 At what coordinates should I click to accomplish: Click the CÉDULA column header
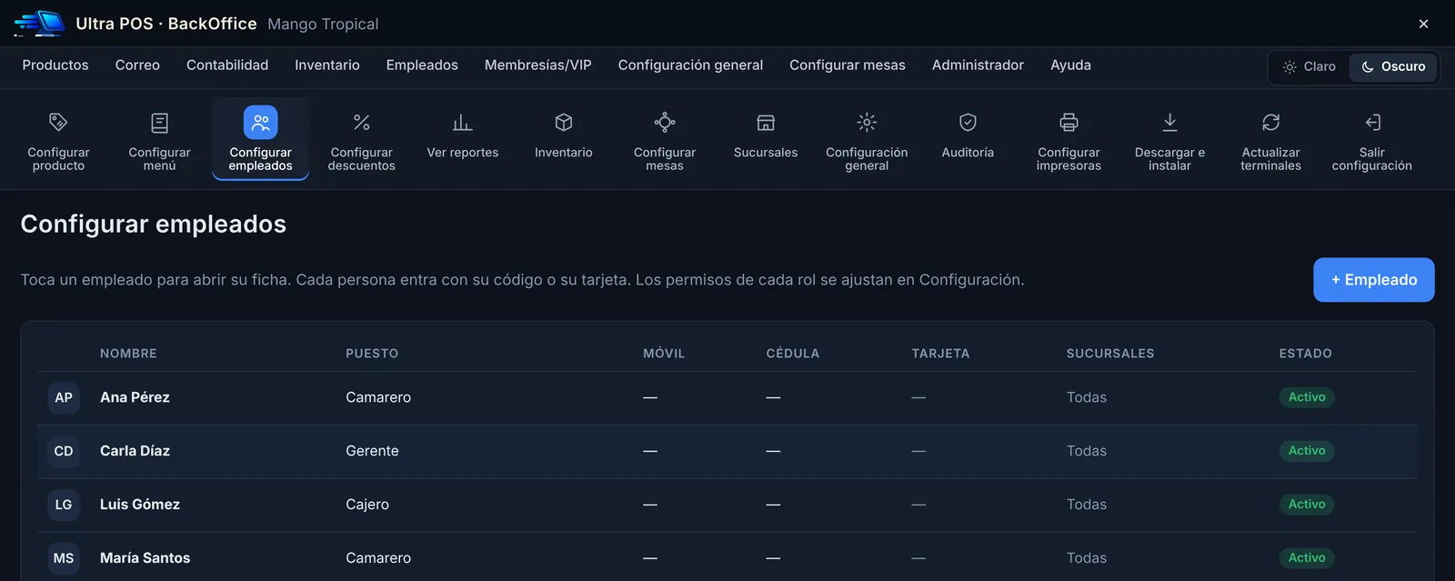(x=793, y=354)
